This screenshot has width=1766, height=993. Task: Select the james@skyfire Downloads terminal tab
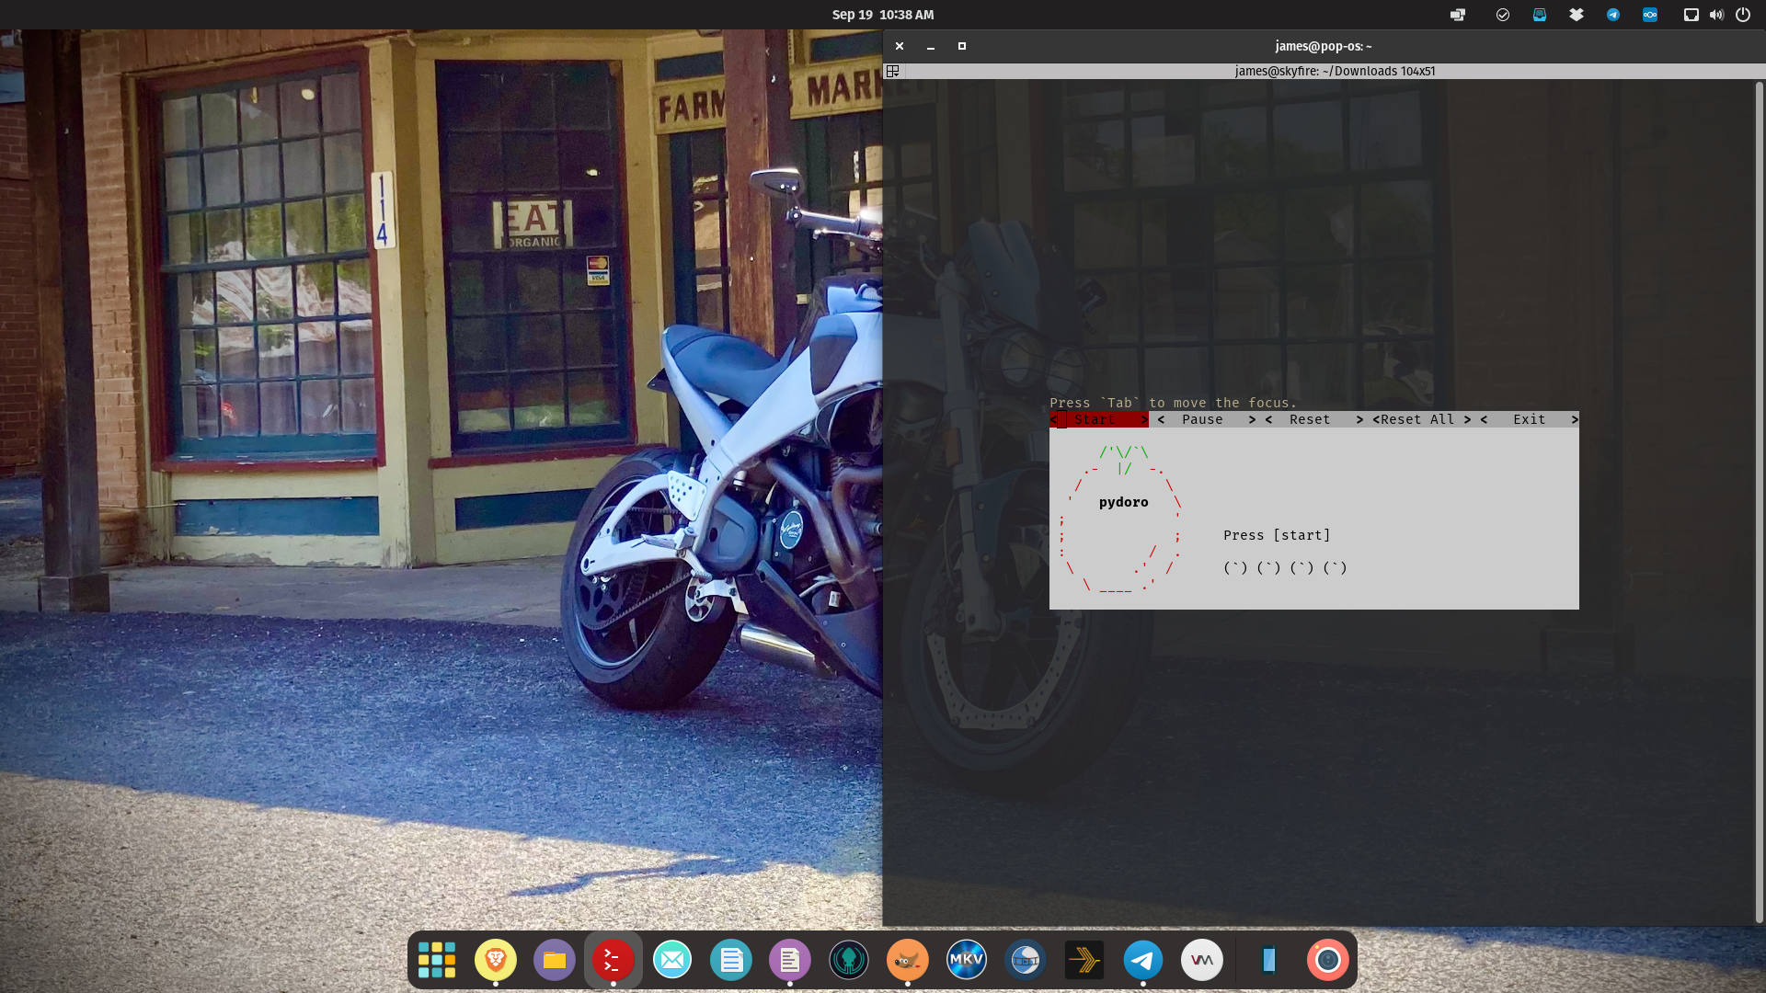point(1336,71)
